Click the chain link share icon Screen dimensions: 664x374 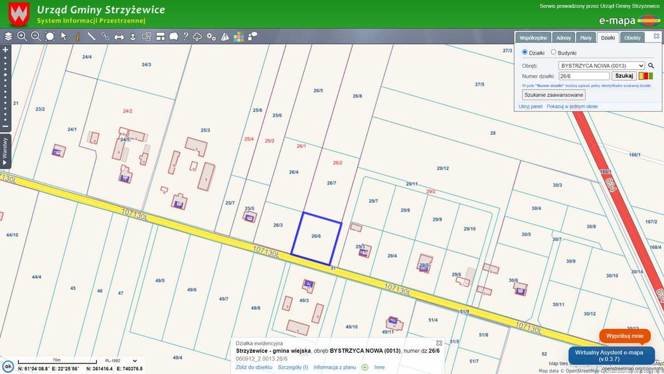(x=105, y=37)
